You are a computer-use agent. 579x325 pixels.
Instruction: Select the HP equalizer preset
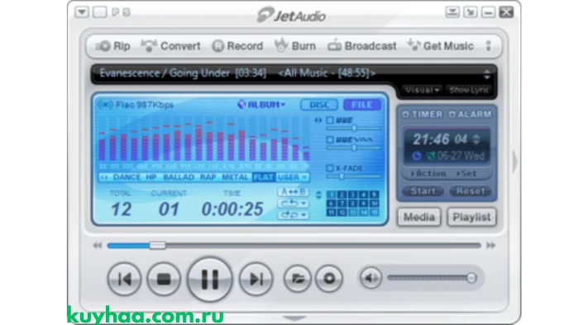click(x=151, y=177)
